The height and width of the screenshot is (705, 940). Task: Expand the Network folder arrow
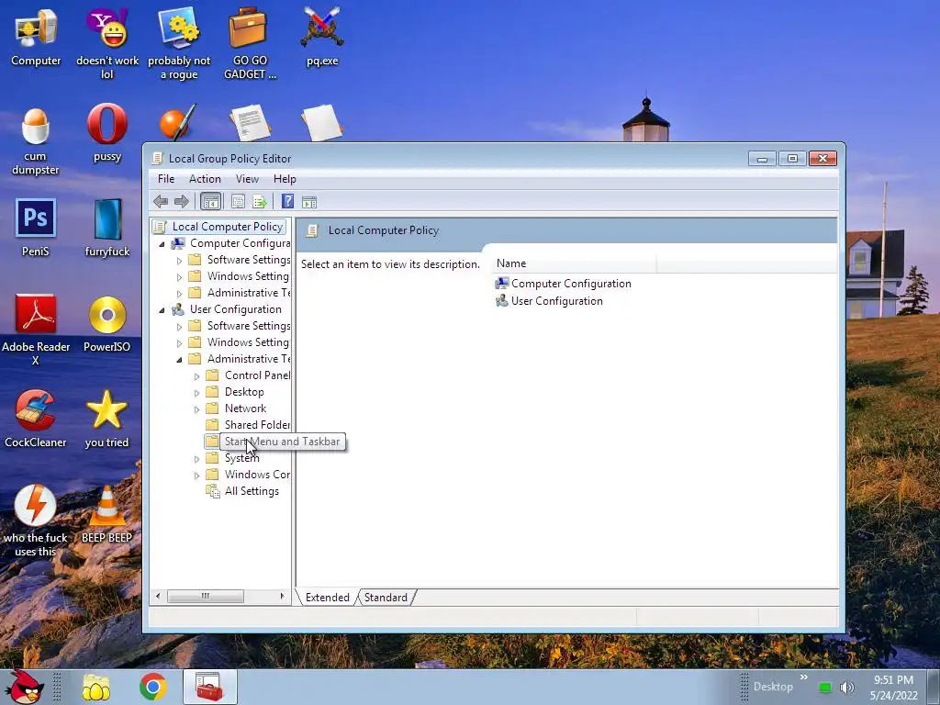tap(196, 409)
